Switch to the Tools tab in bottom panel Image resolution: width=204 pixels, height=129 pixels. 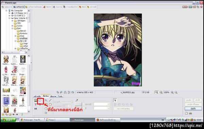(60, 96)
